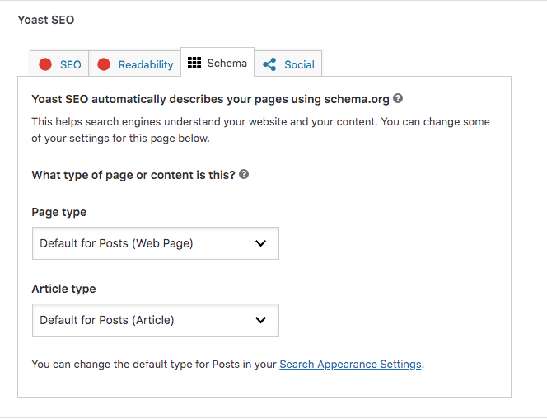The width and height of the screenshot is (547, 419).
Task: Open help icon beside schema.org heading
Action: point(398,98)
